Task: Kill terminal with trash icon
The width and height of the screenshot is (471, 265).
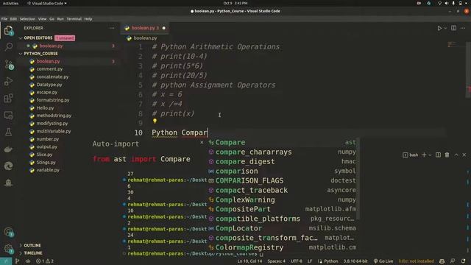Action: coord(447,155)
